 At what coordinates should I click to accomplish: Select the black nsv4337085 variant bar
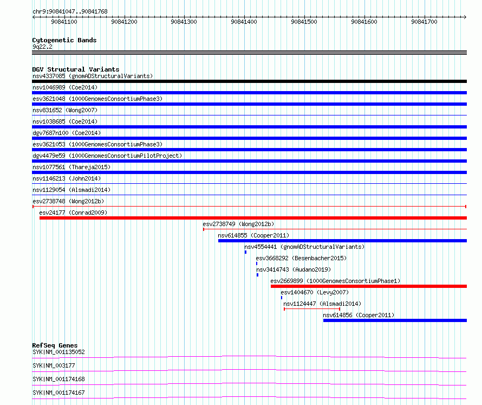249,81
